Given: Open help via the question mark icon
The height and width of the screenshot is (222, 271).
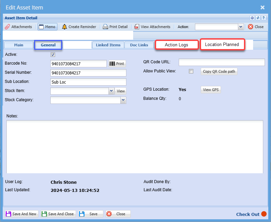Looking at the screenshot, I should coord(264,18).
